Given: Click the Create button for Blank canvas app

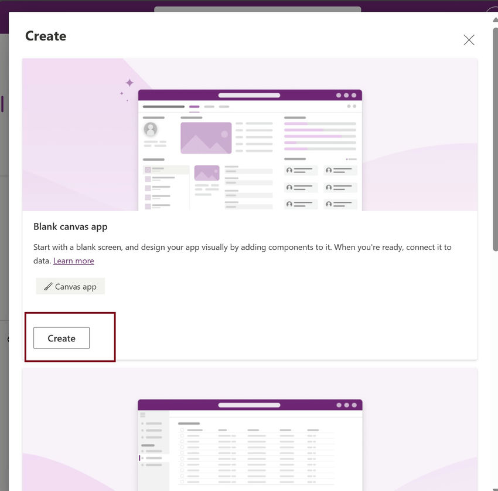Looking at the screenshot, I should (x=62, y=338).
